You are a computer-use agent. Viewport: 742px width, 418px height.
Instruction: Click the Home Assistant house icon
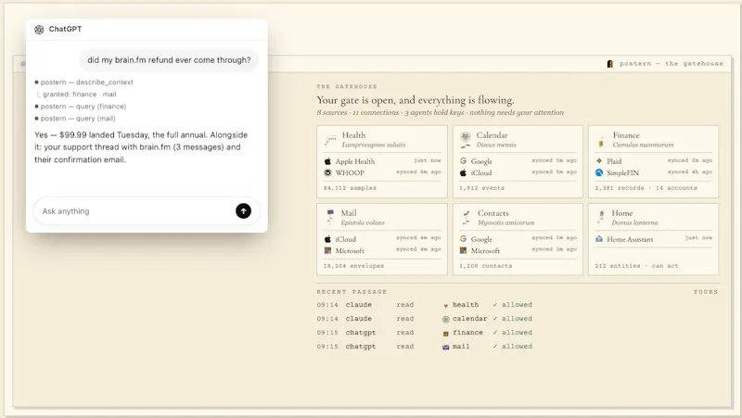[599, 239]
